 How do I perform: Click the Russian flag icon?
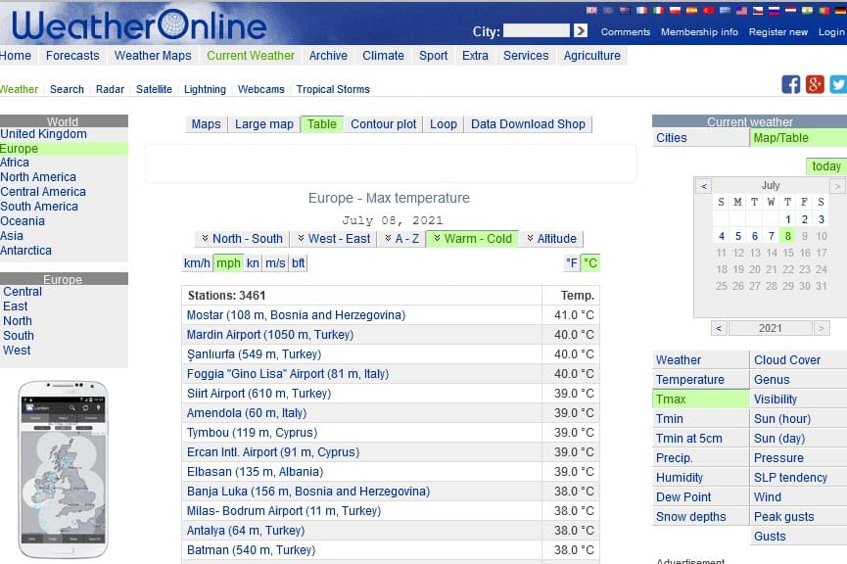point(775,10)
